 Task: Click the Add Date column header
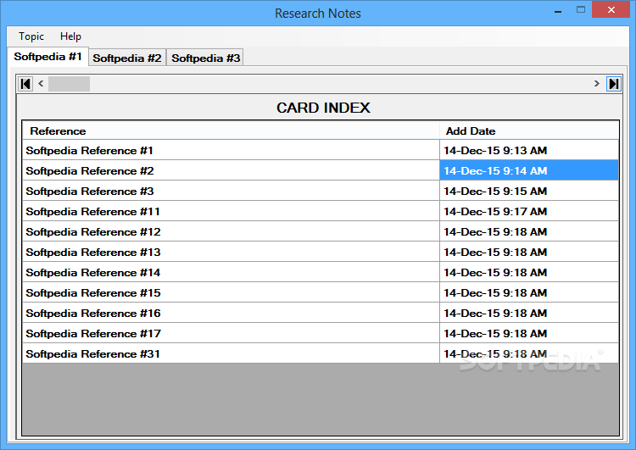coord(529,131)
